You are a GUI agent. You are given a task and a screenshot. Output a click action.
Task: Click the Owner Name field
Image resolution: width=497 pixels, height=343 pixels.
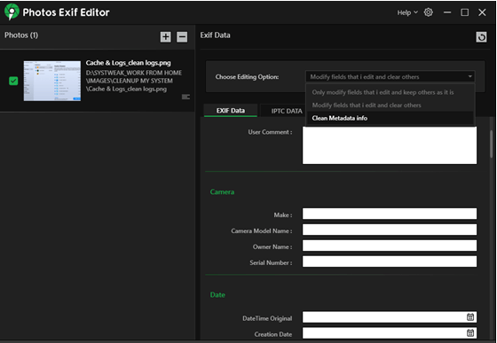click(390, 246)
